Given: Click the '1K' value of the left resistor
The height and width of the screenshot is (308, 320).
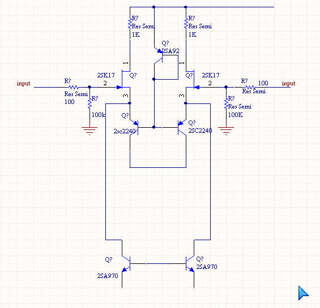Looking at the screenshot, I should (136, 34).
